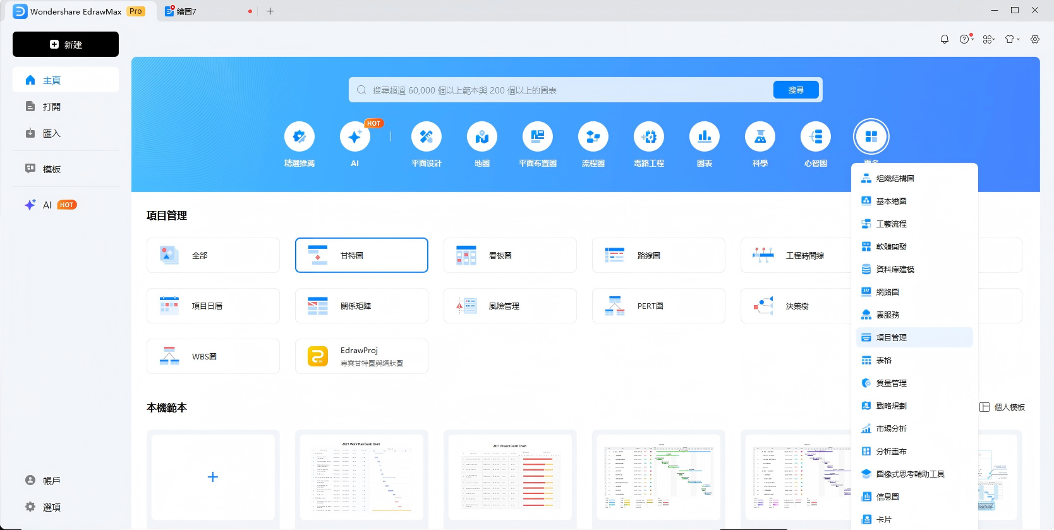Screen dimensions: 1054x530
Task: Choose the WBS圖 card
Action: click(x=213, y=356)
